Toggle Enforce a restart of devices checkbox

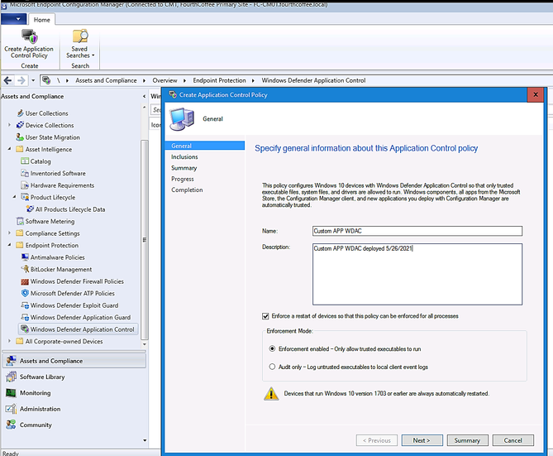265,316
